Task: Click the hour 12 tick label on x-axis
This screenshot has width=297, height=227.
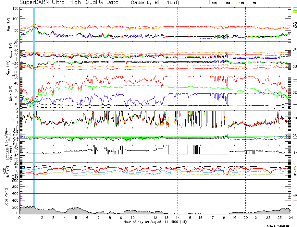Action: click(155, 218)
